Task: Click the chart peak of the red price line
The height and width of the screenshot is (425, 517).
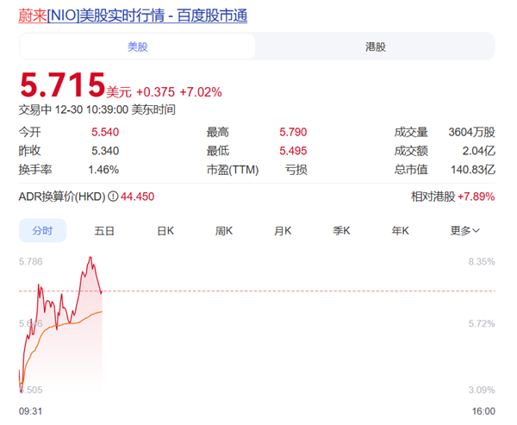Action: (90, 258)
